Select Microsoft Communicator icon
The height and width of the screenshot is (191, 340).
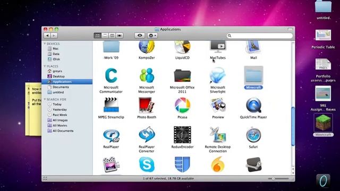[x=111, y=75]
